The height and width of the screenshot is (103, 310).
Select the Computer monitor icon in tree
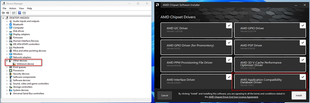(11, 28)
